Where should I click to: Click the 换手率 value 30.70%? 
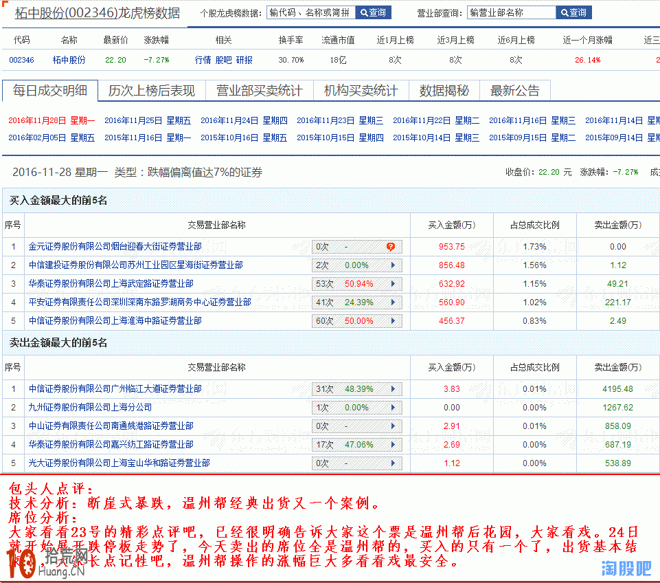pyautogui.click(x=291, y=60)
